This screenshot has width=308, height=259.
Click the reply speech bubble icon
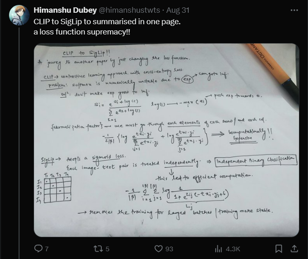click(x=39, y=248)
